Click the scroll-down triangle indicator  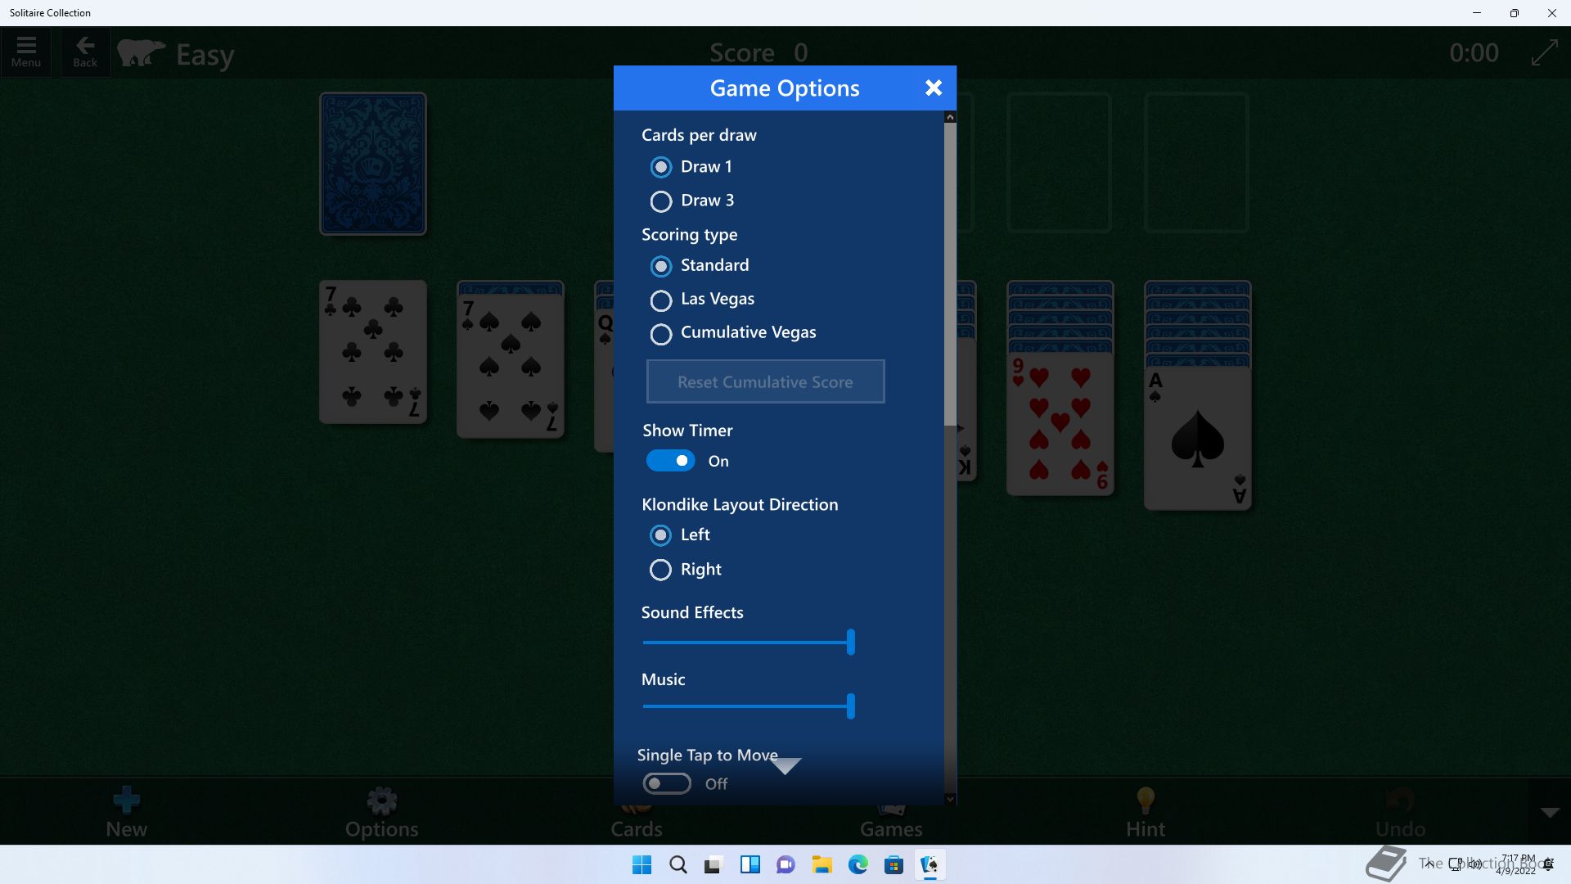[x=785, y=766]
